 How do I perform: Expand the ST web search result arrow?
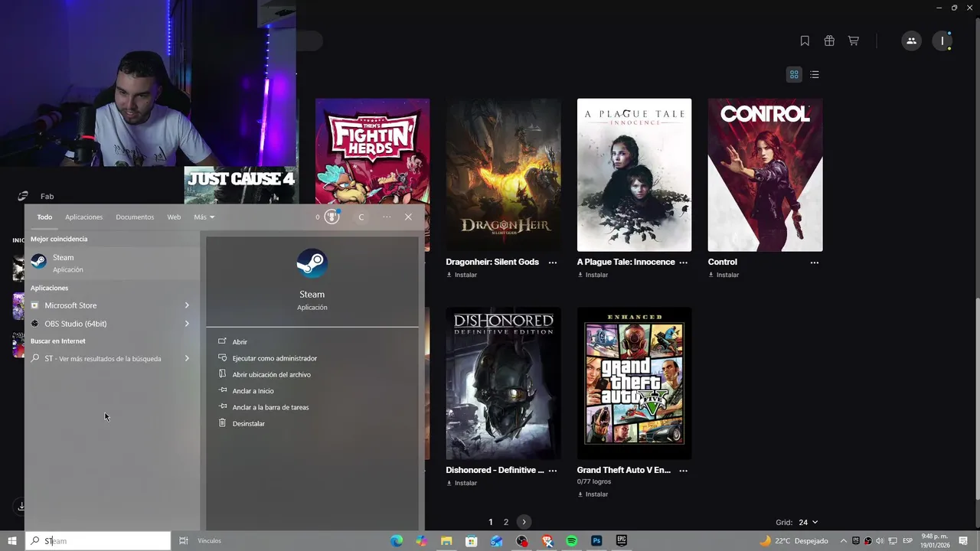[187, 358]
